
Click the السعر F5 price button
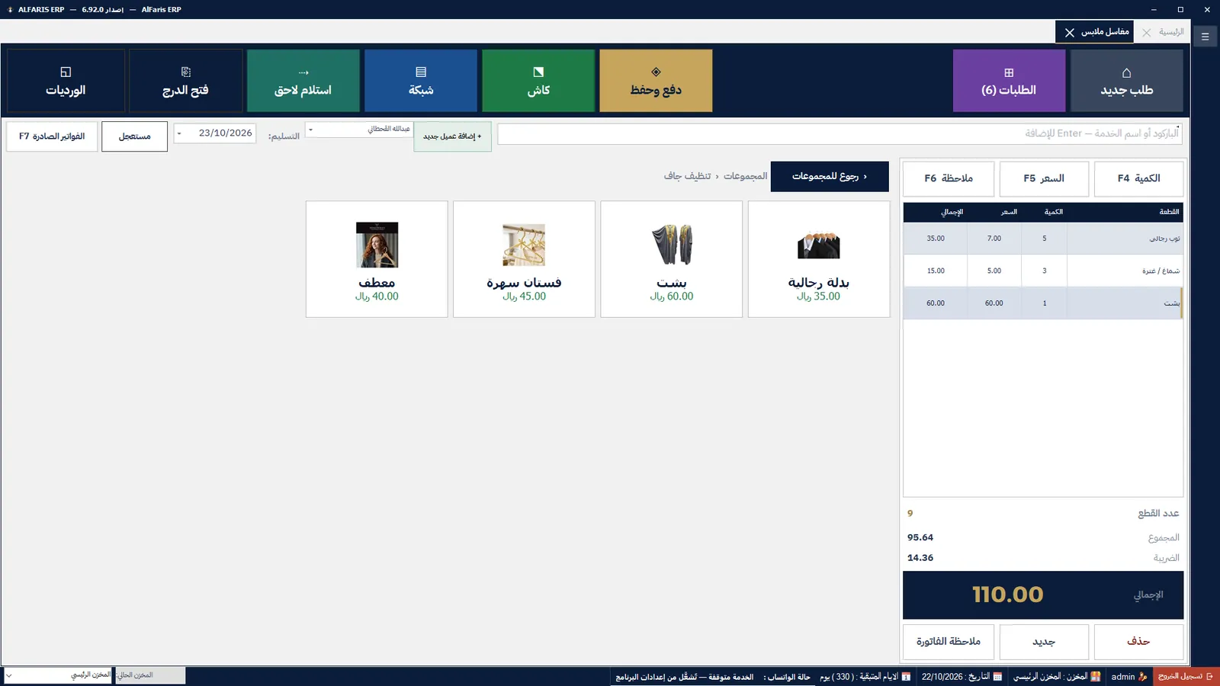(x=1044, y=178)
